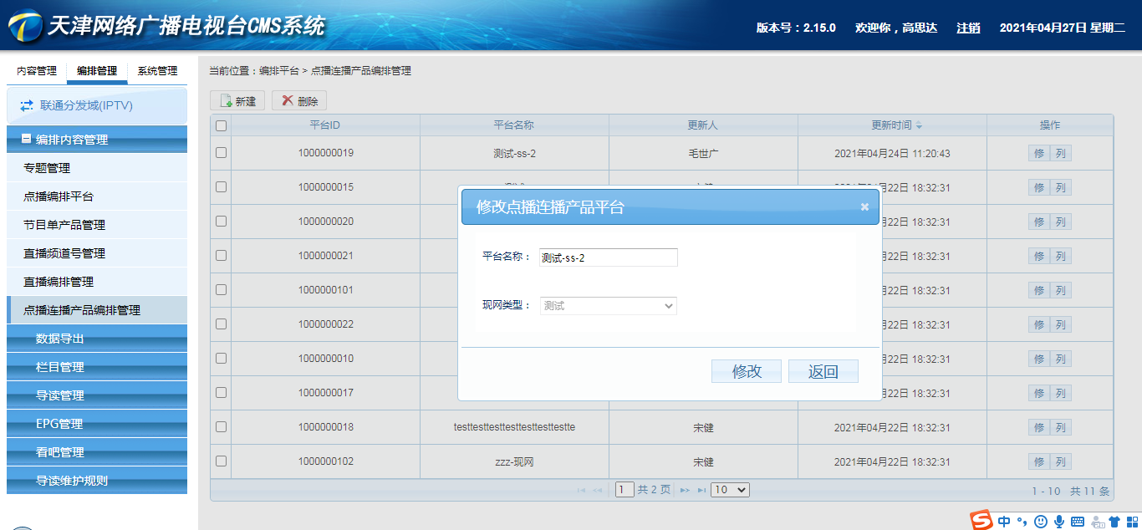Click the 修改 button in dialog

click(x=747, y=371)
